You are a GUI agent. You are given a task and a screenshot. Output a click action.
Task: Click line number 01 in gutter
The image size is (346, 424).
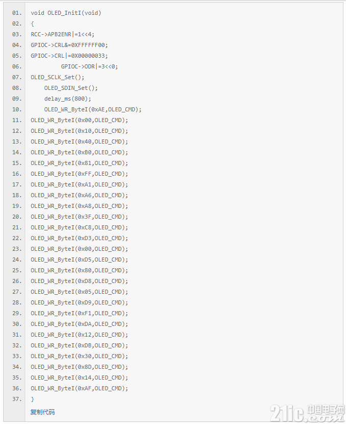[17, 13]
